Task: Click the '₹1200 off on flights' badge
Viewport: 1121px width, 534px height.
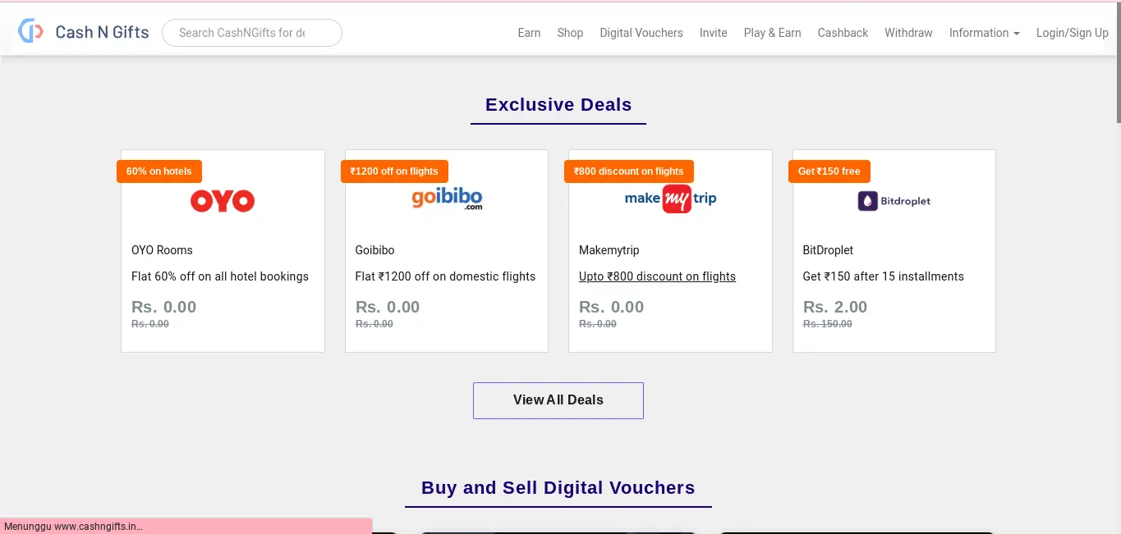Action: [x=394, y=171]
